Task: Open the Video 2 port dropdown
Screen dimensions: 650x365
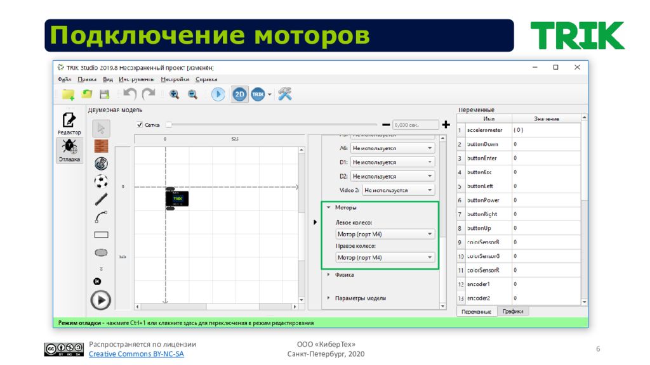Action: [399, 190]
